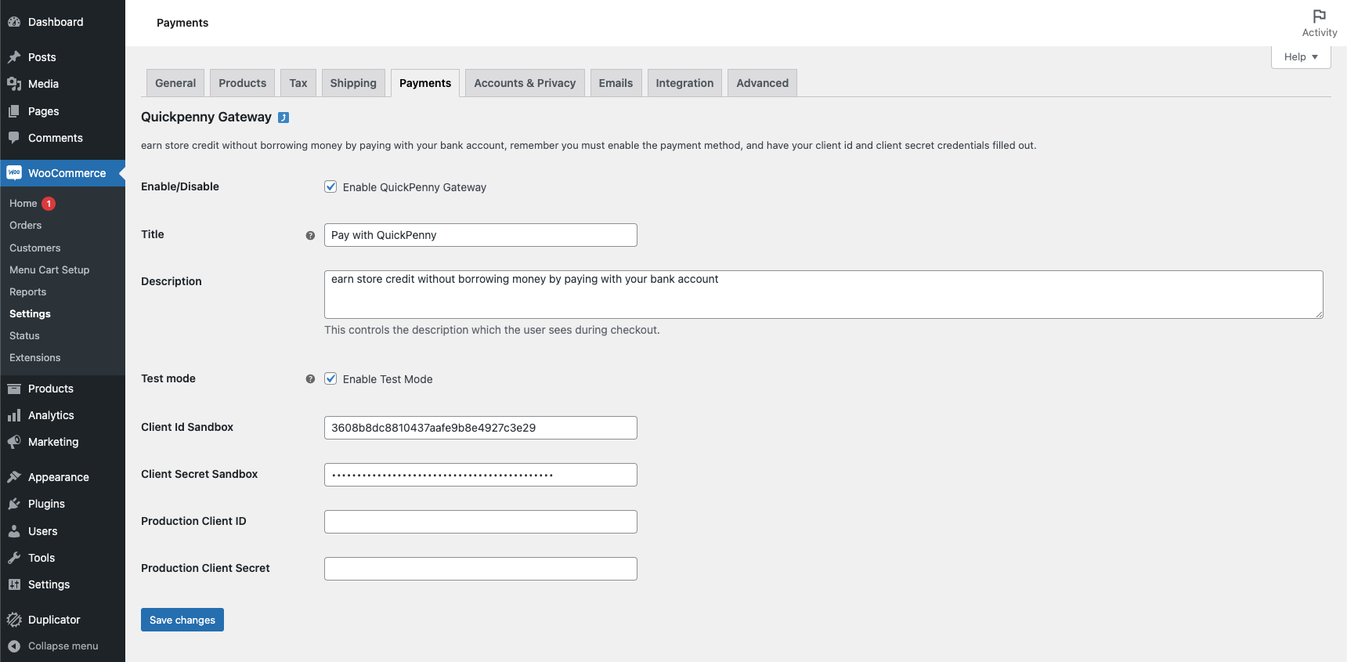Click the sidebar Settings sliders icon
The width and height of the screenshot is (1347, 662).
[x=14, y=584]
